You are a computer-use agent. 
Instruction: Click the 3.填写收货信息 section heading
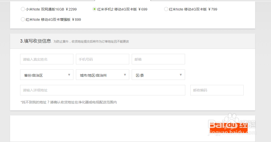click(36, 41)
